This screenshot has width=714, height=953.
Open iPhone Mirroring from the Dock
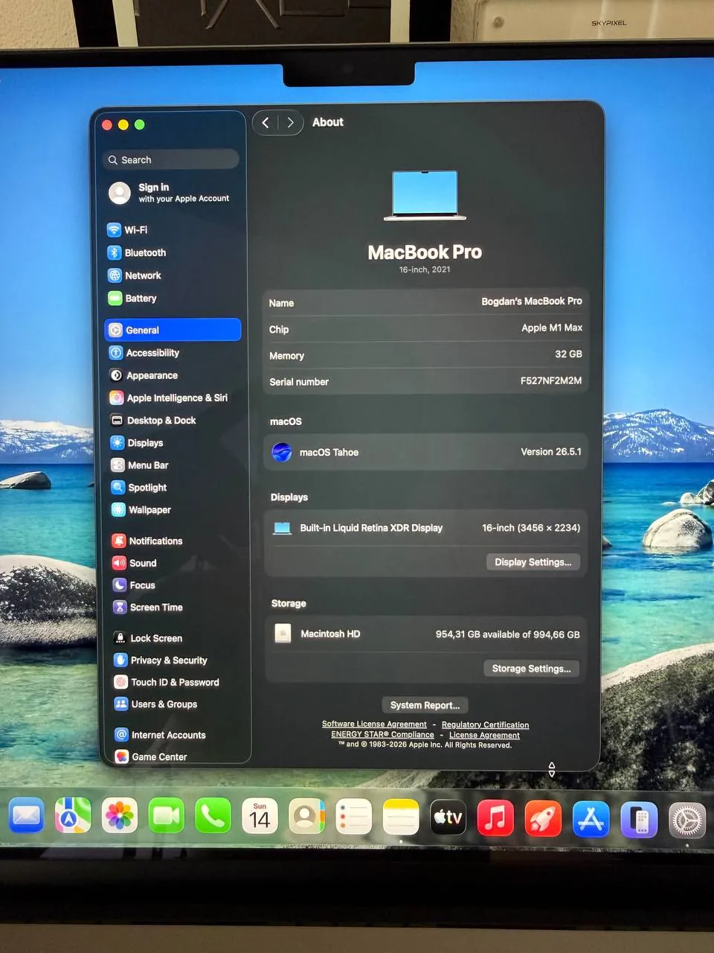pos(640,820)
